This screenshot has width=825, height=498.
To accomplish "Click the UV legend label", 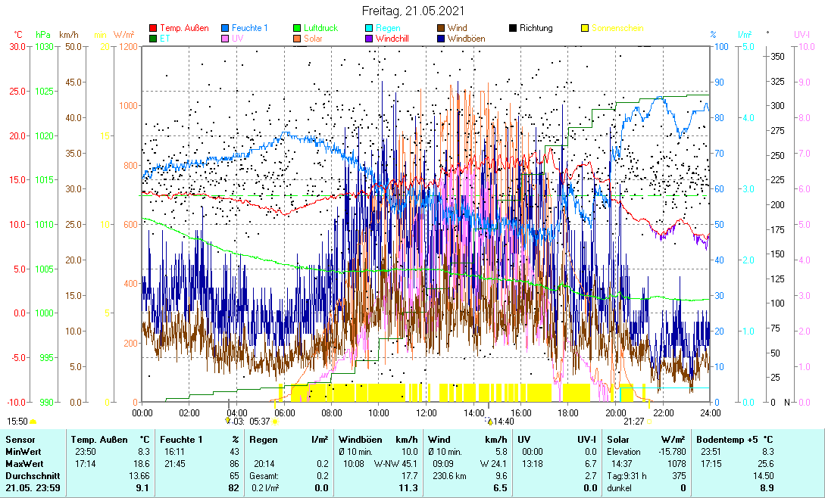I will tap(238, 38).
